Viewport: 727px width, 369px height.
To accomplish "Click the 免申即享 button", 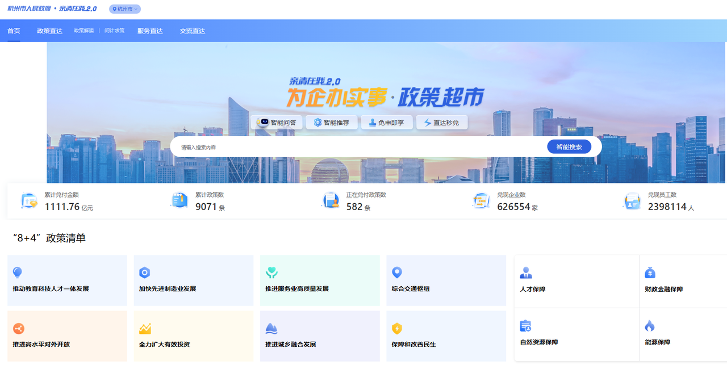I will (387, 123).
